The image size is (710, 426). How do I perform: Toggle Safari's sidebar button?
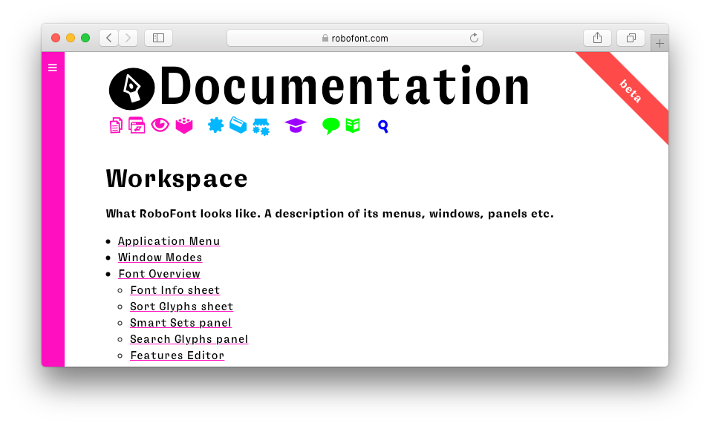pyautogui.click(x=158, y=38)
